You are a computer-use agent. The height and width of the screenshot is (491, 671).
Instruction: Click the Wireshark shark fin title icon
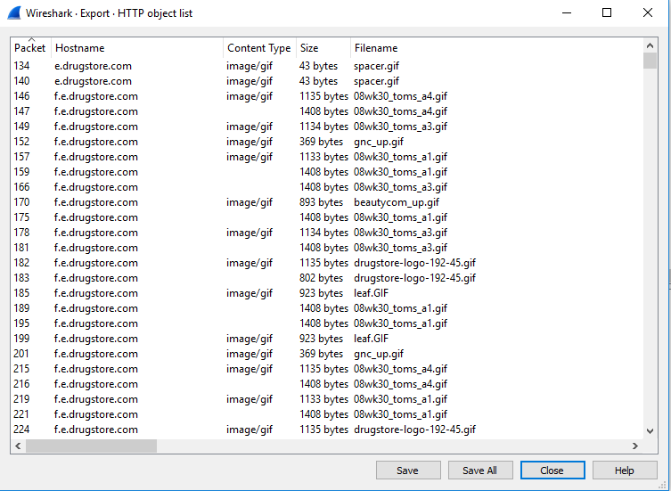(x=14, y=12)
